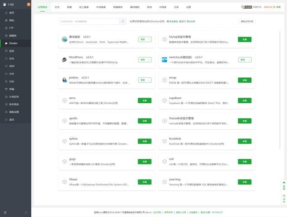
Task: Click the cube icon beside Hbase
Action: 64,182
